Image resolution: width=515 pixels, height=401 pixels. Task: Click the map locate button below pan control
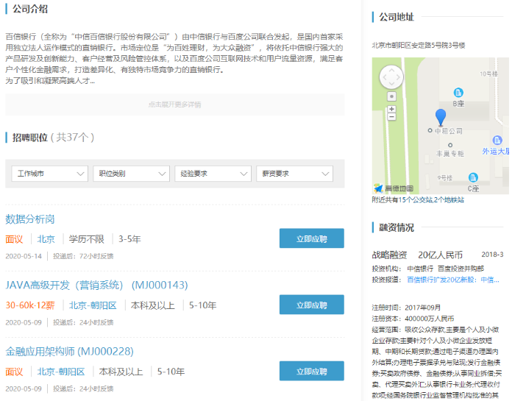(x=391, y=96)
